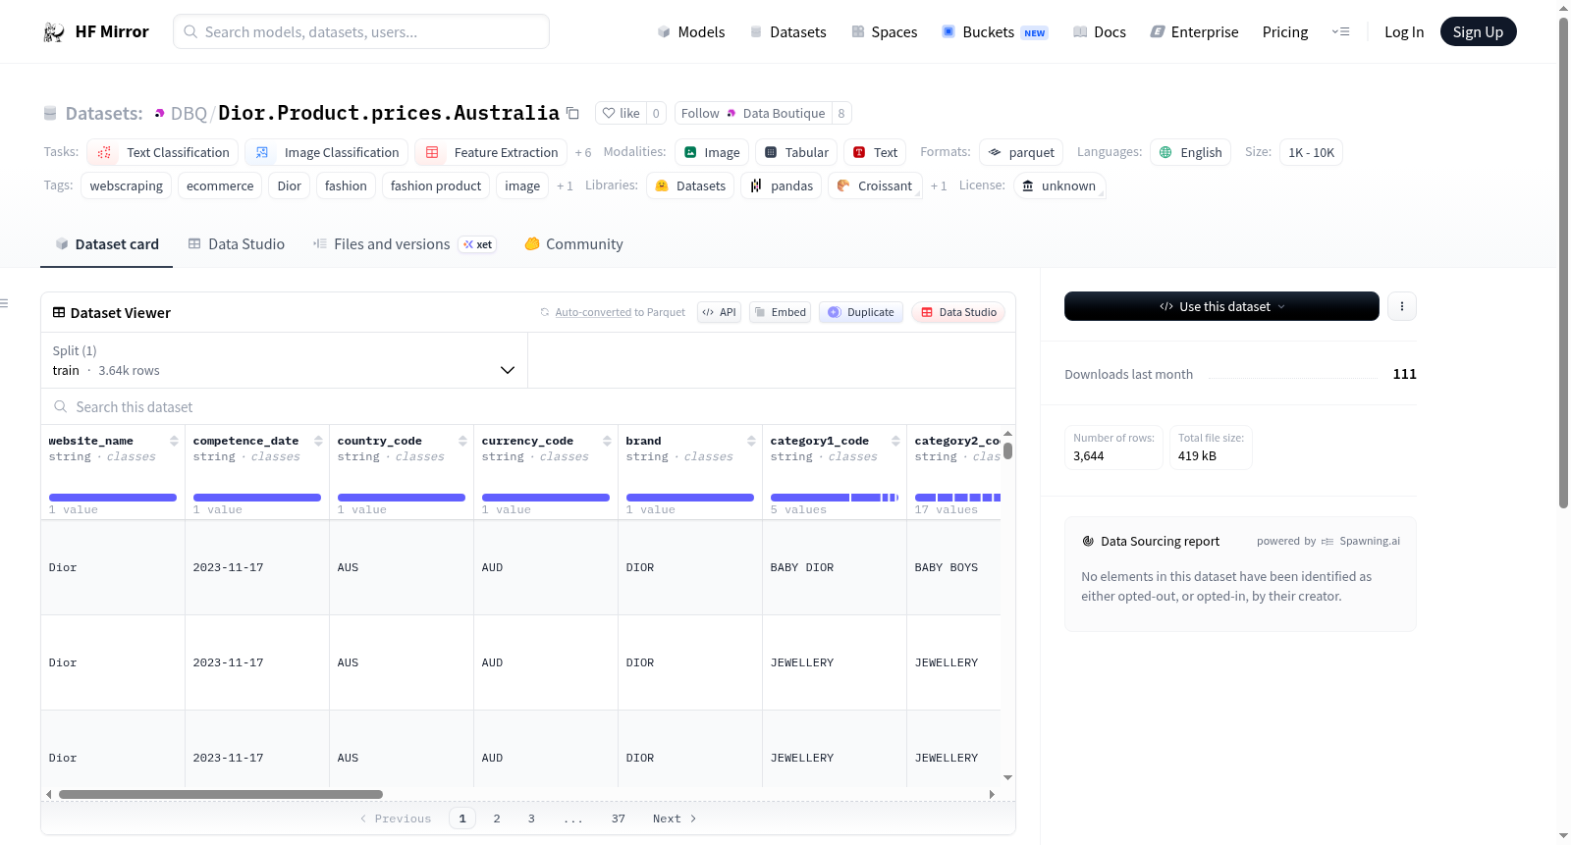Image resolution: width=1571 pixels, height=845 pixels.
Task: Sort the category1_code column
Action: point(895,441)
